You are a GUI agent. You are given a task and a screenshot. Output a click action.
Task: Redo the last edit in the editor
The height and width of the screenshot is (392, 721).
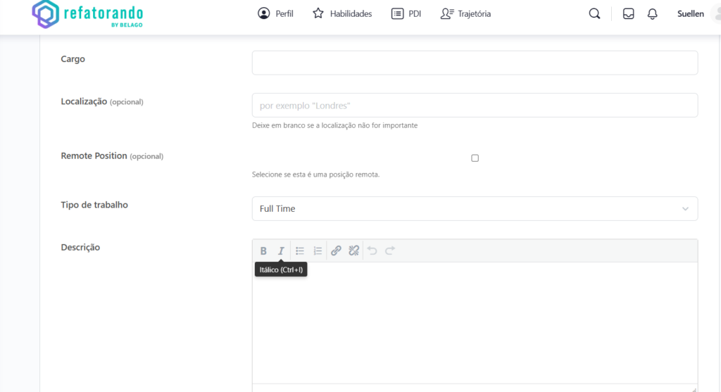[390, 251]
